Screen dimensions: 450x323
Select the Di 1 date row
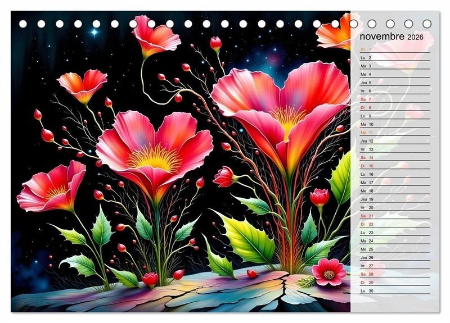(x=366, y=49)
